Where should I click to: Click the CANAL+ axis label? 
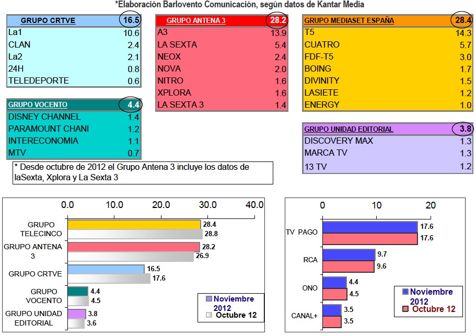304,316
